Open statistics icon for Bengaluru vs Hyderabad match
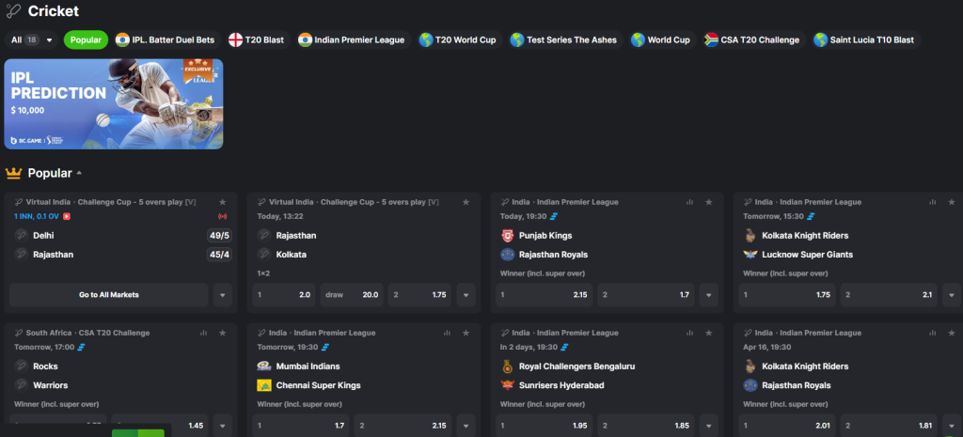This screenshot has width=963, height=437. point(689,333)
